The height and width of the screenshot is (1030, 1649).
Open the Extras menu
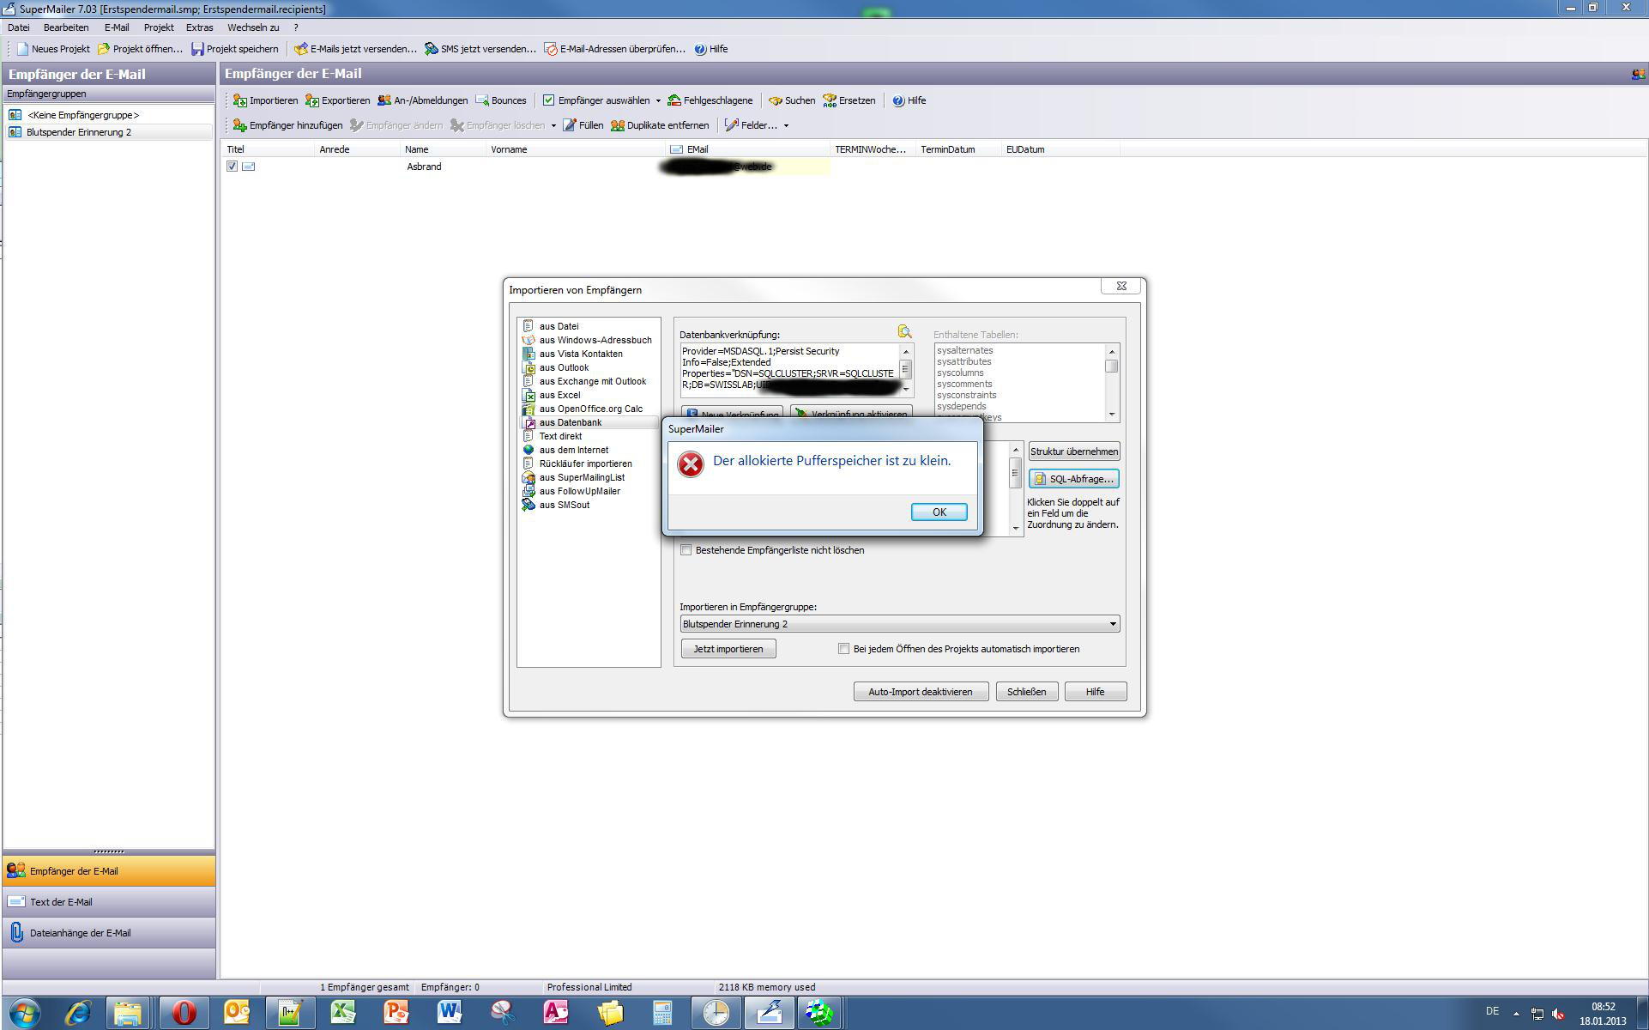click(x=199, y=27)
